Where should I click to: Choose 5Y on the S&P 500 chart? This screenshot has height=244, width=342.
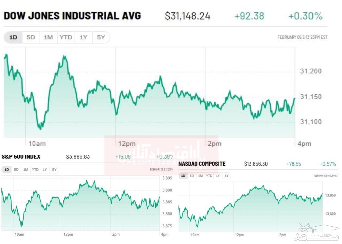click(x=54, y=169)
